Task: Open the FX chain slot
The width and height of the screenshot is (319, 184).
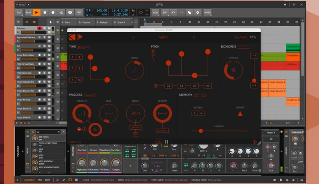Action: [271, 139]
